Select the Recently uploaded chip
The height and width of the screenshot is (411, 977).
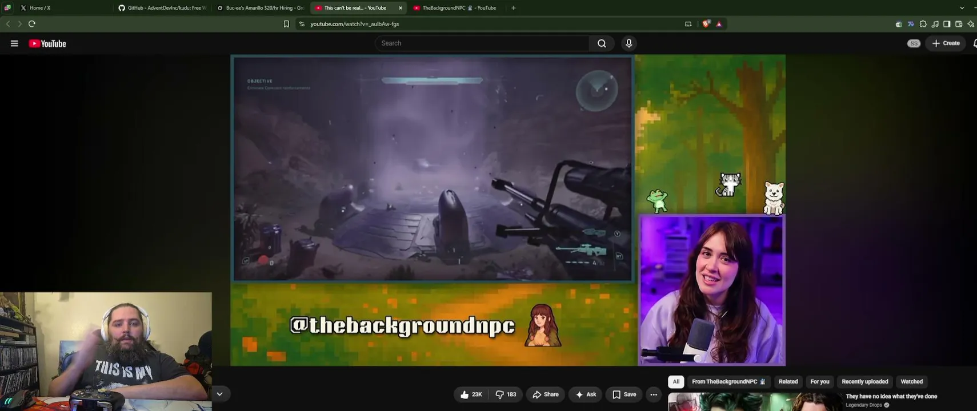(x=865, y=381)
